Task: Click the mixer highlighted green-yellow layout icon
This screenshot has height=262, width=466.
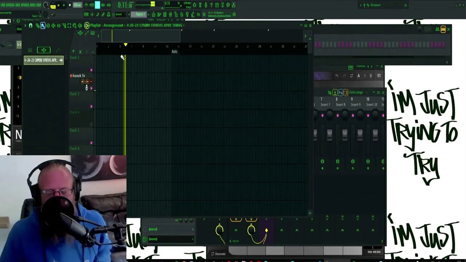Action: (335, 92)
